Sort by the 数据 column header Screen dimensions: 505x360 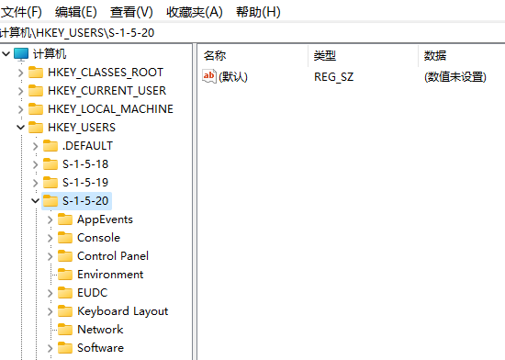(x=462, y=56)
